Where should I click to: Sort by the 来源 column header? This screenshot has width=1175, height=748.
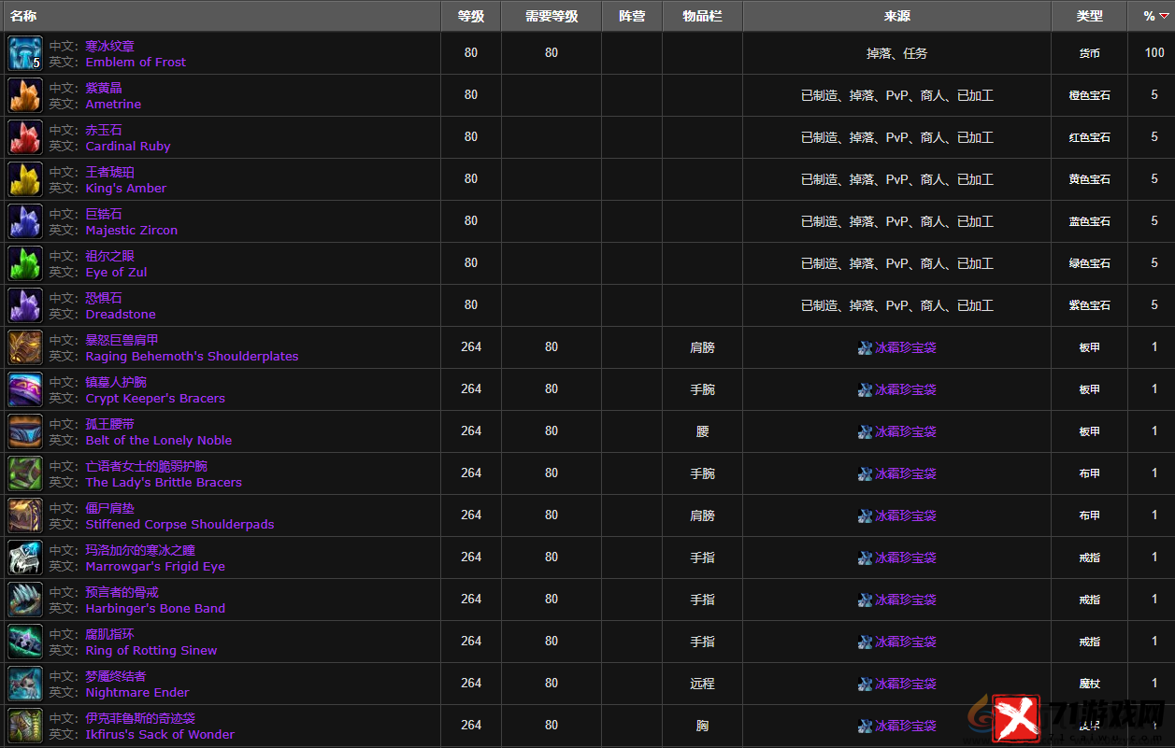897,16
